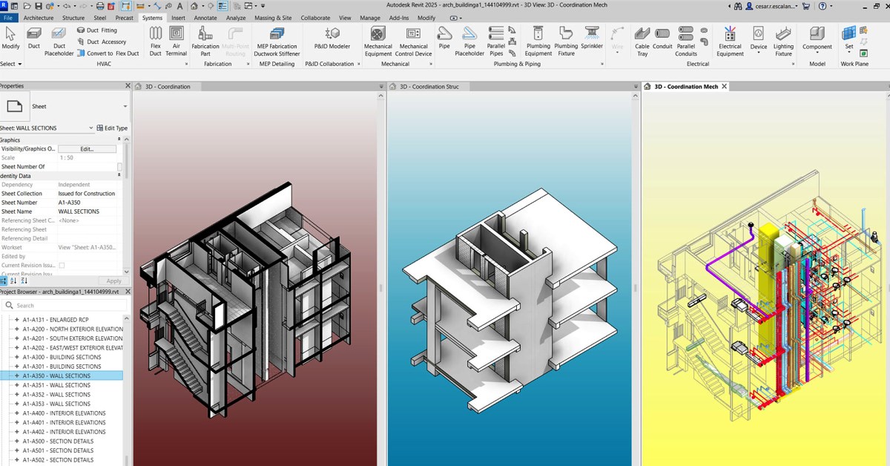Click the Project Browser search field
The image size is (890, 466).
pyautogui.click(x=65, y=305)
